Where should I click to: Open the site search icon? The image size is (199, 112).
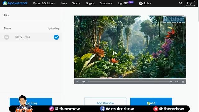pos(180,3)
